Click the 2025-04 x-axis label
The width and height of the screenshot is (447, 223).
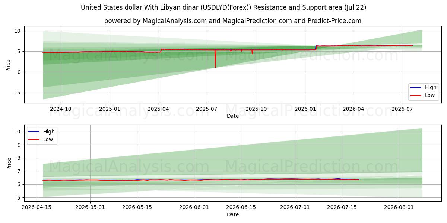tap(158, 109)
